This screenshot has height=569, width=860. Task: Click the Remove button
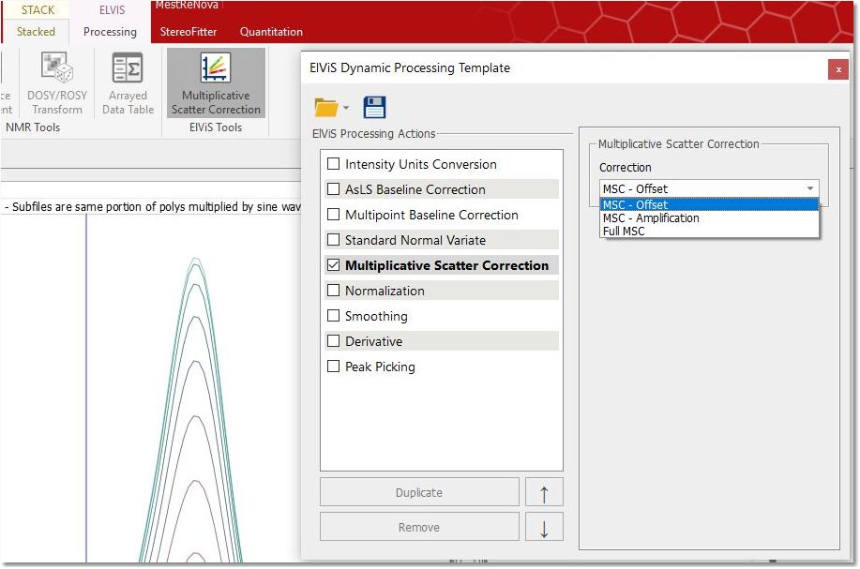pyautogui.click(x=419, y=527)
